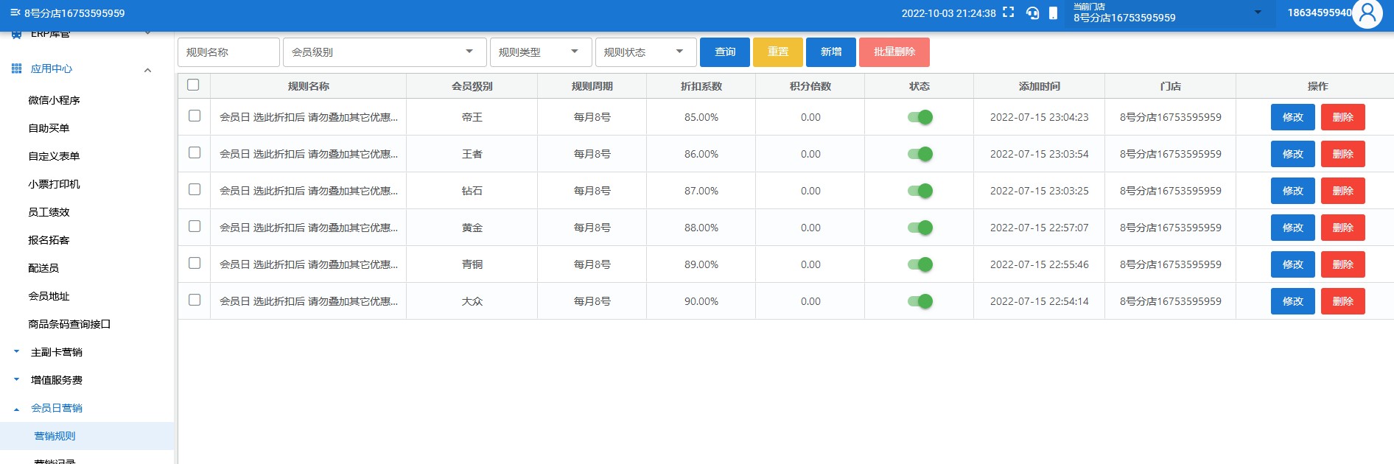Open the 规则类型 dropdown filter

(540, 52)
